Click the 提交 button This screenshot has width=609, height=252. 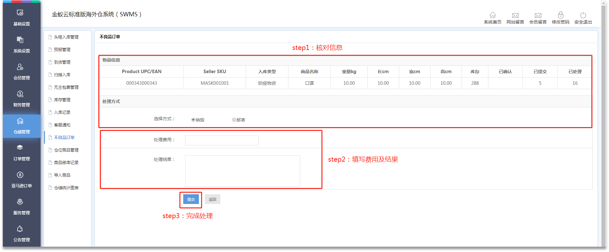click(x=191, y=200)
